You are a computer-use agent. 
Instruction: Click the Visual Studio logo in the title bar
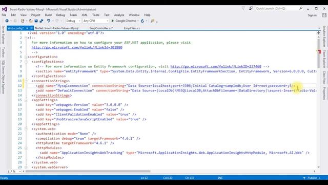(5, 9)
